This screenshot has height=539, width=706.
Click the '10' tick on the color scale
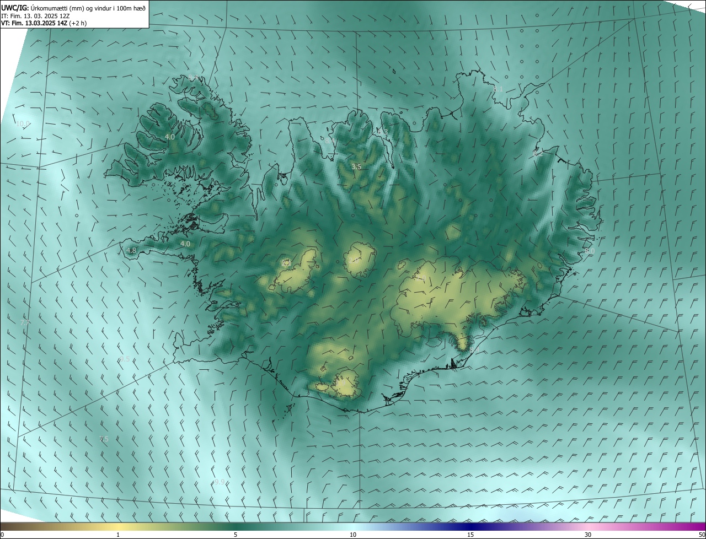pyautogui.click(x=353, y=535)
